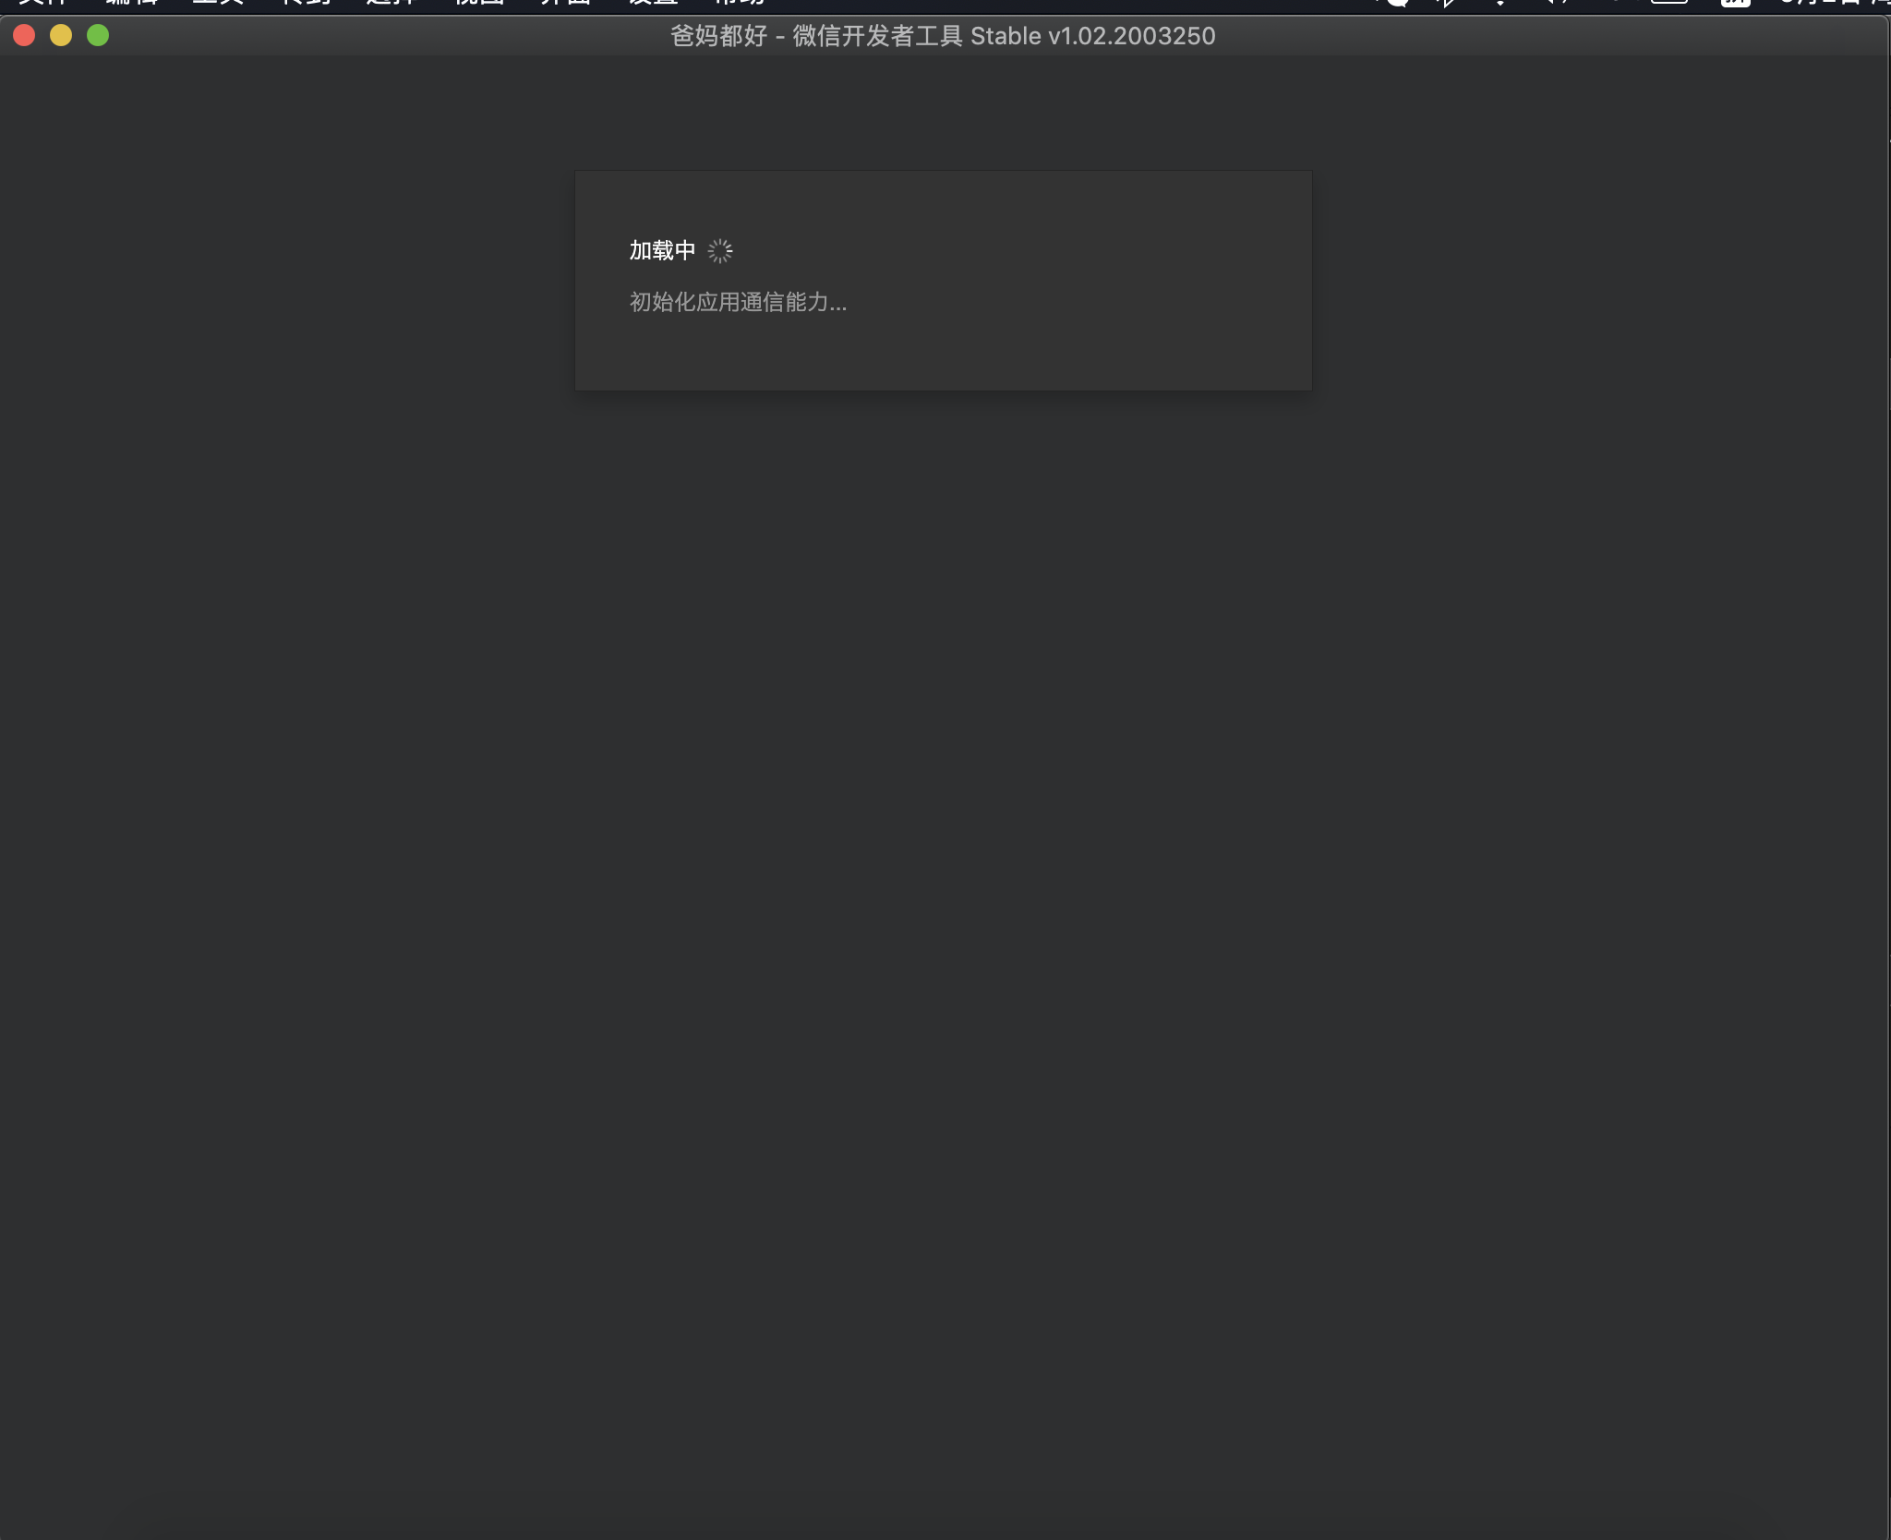Screen dimensions: 1891x1540
Task: Open the 界面 menu
Action: click(x=566, y=3)
